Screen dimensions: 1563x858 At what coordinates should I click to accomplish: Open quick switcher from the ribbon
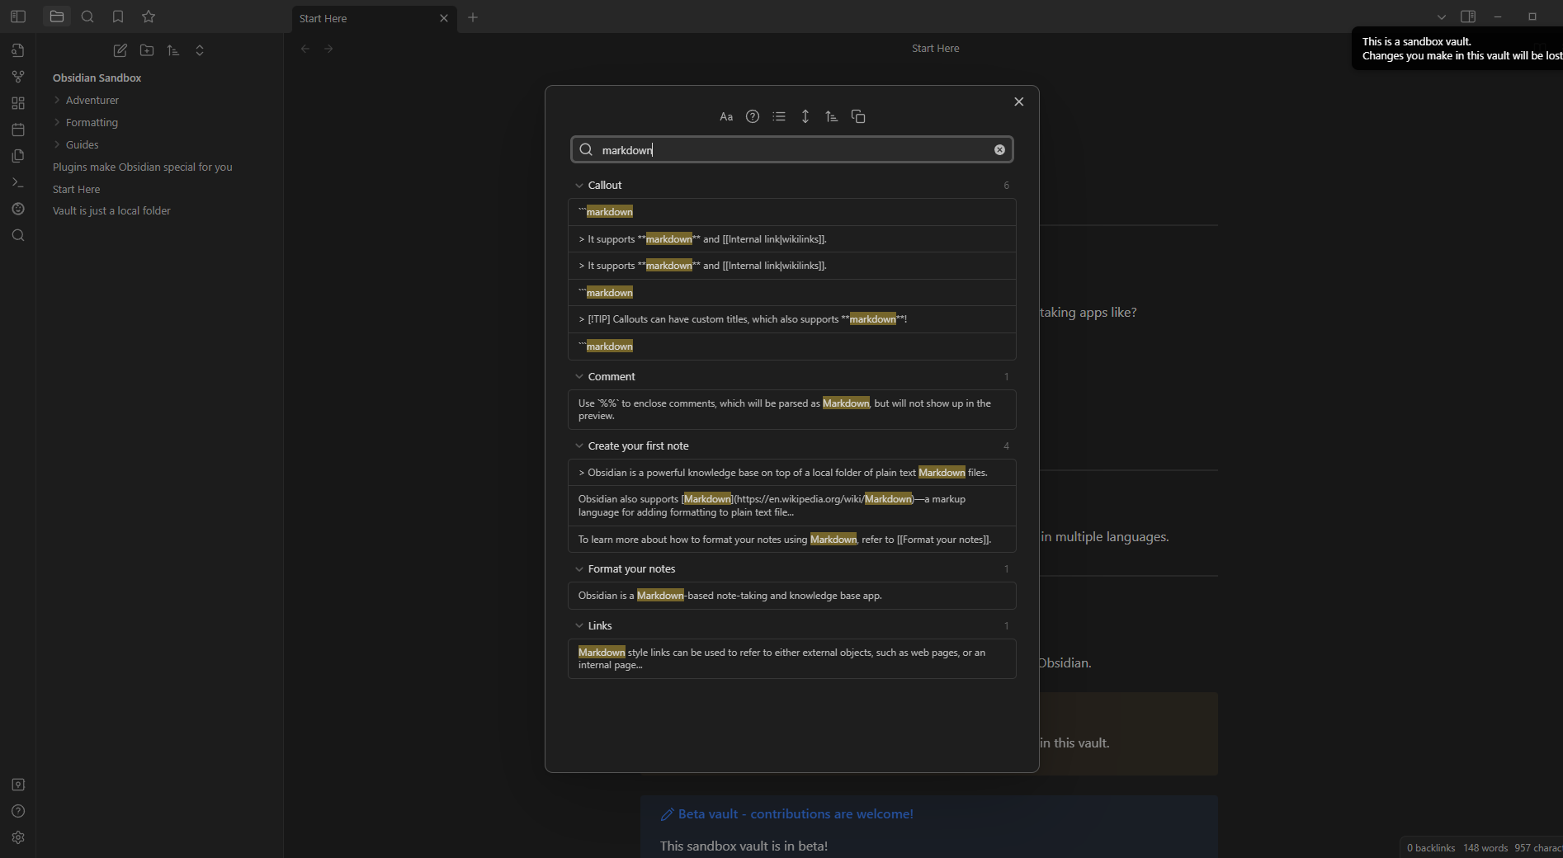[18, 50]
